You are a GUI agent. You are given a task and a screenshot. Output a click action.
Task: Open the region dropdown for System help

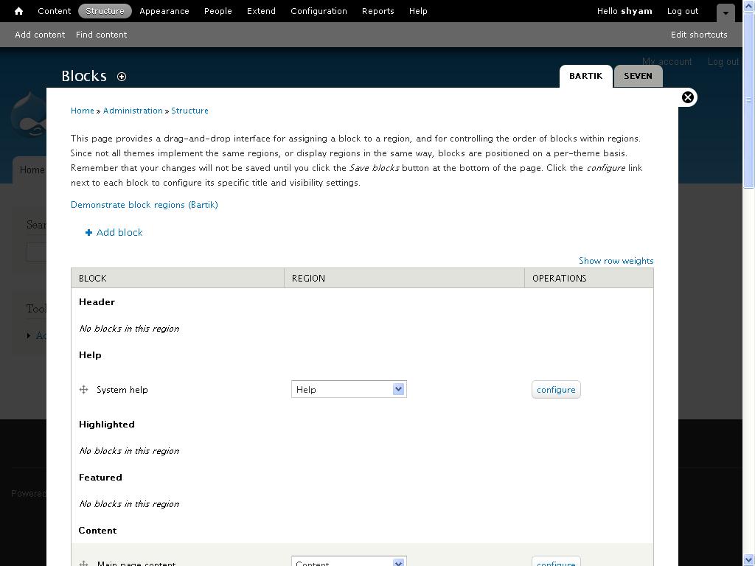pyautogui.click(x=349, y=389)
